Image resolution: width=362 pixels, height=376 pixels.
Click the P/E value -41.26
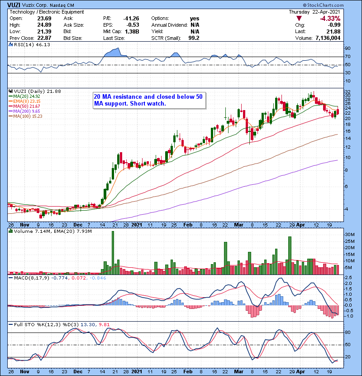131,19
